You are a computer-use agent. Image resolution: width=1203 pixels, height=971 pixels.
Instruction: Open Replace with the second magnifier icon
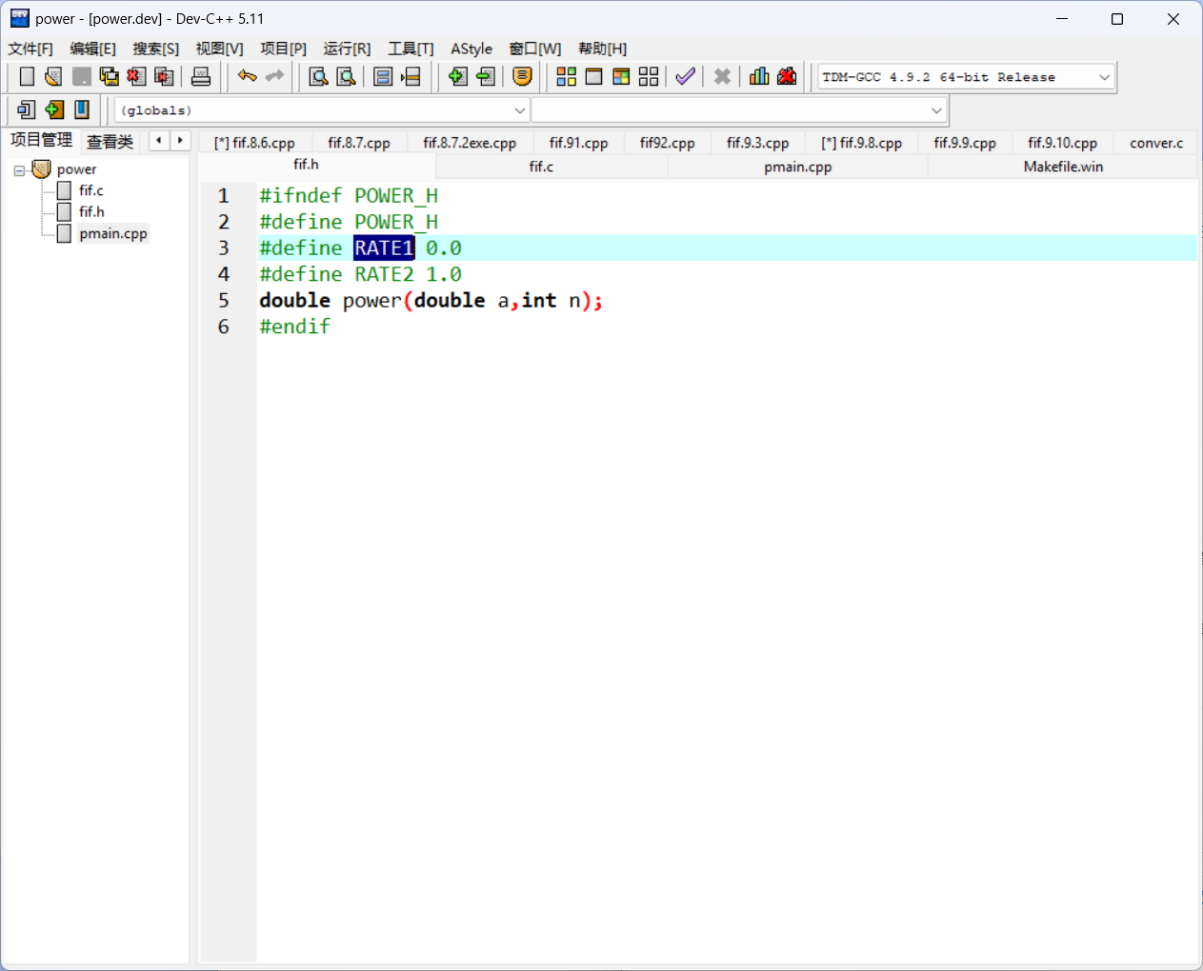pos(347,77)
